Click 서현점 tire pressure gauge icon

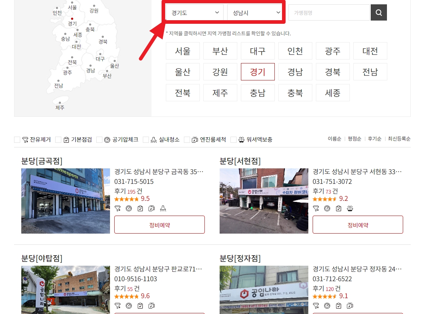327,208
